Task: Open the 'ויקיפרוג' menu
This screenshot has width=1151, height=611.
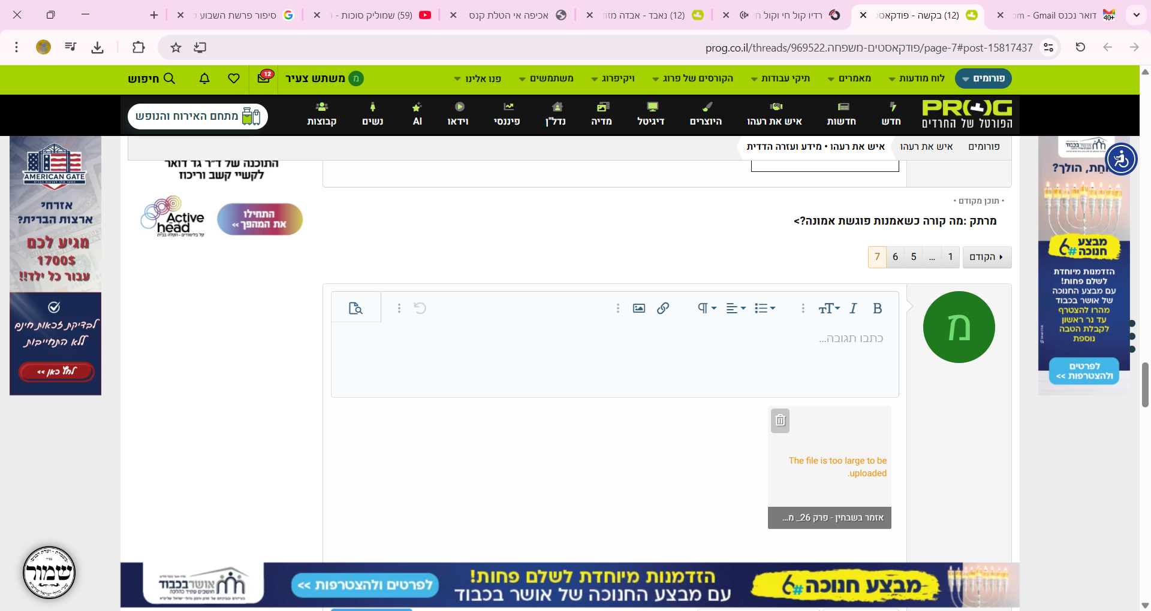Action: pyautogui.click(x=613, y=78)
